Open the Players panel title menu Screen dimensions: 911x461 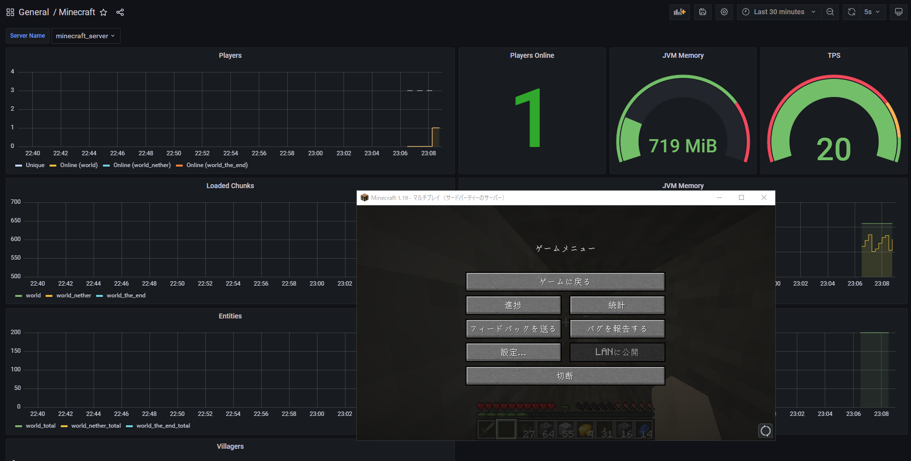[230, 55]
